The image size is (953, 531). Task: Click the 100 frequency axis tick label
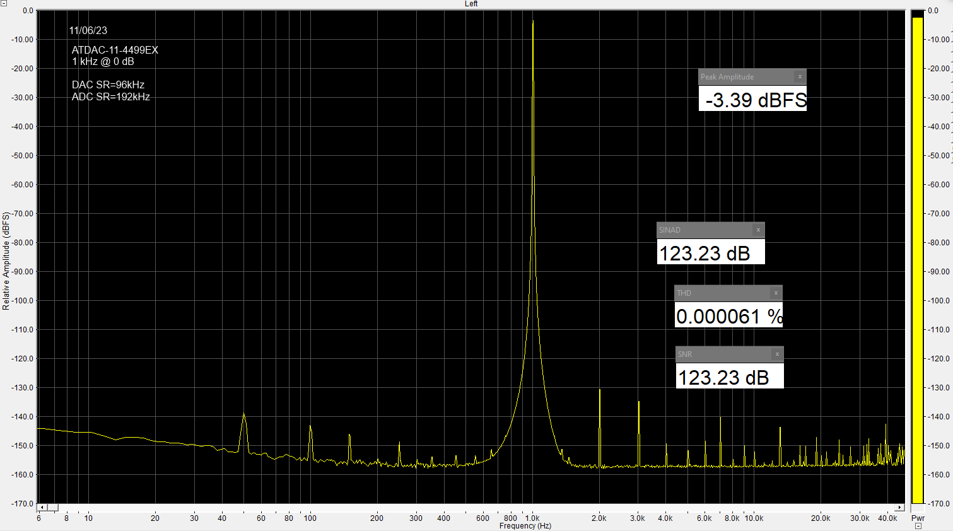(x=310, y=518)
